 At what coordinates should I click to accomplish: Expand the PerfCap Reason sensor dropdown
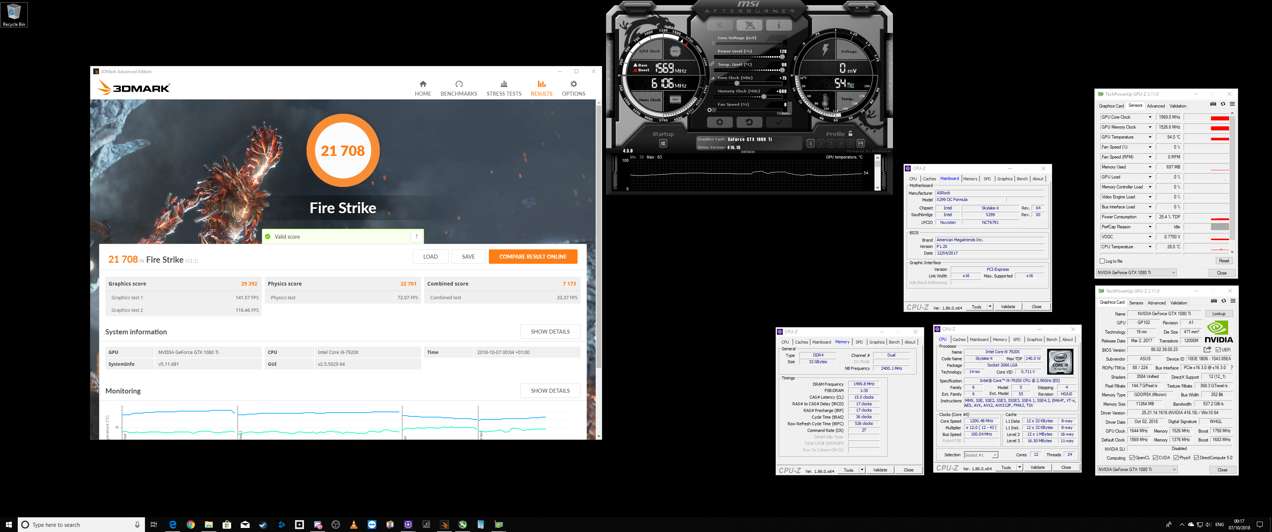[x=1150, y=226]
